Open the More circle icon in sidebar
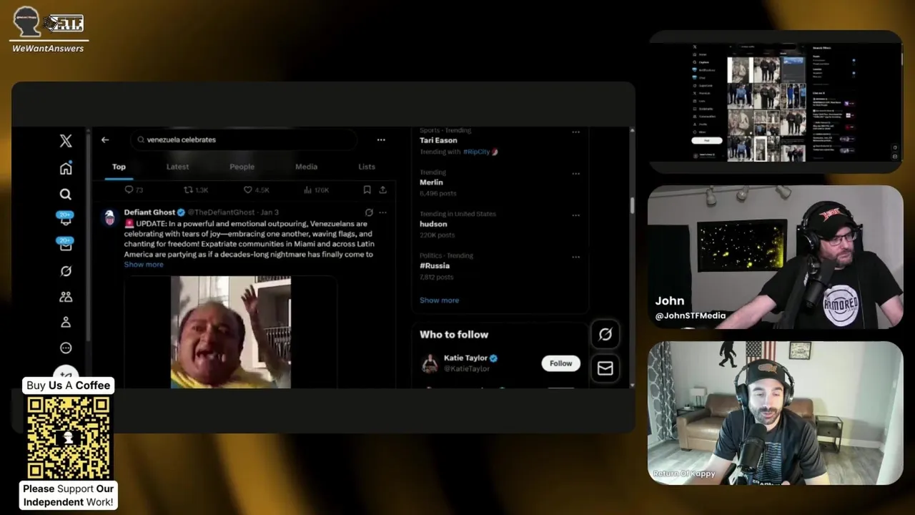915x515 pixels. point(66,348)
